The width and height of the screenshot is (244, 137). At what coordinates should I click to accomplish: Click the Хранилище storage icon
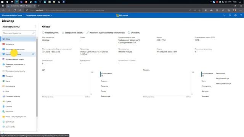click(x=3, y=122)
